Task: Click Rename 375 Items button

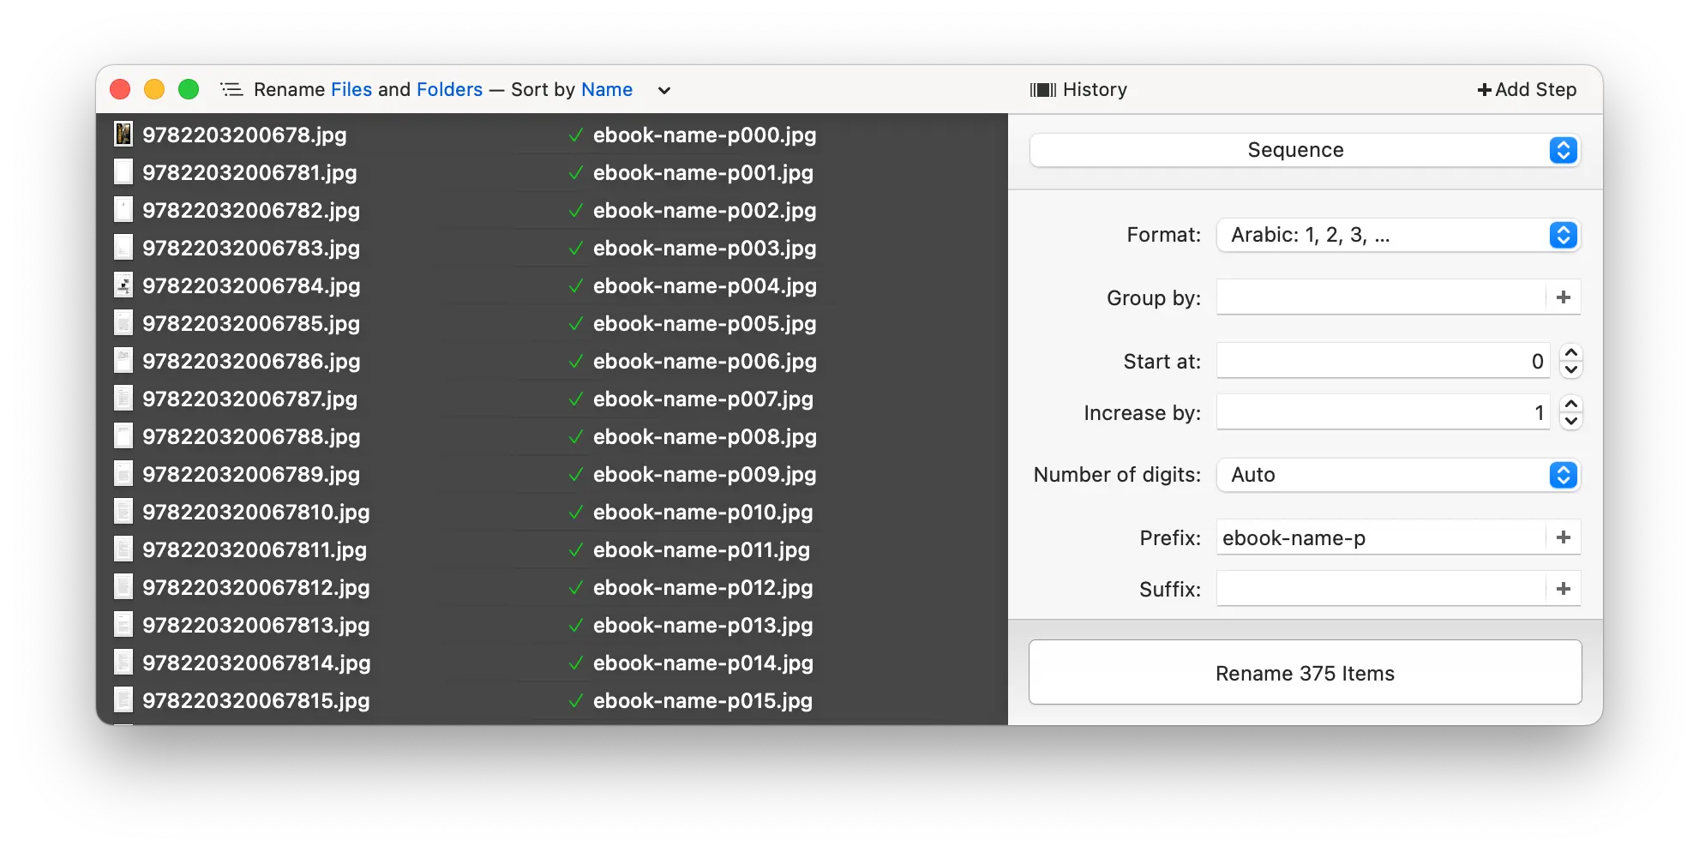Action: click(x=1305, y=673)
